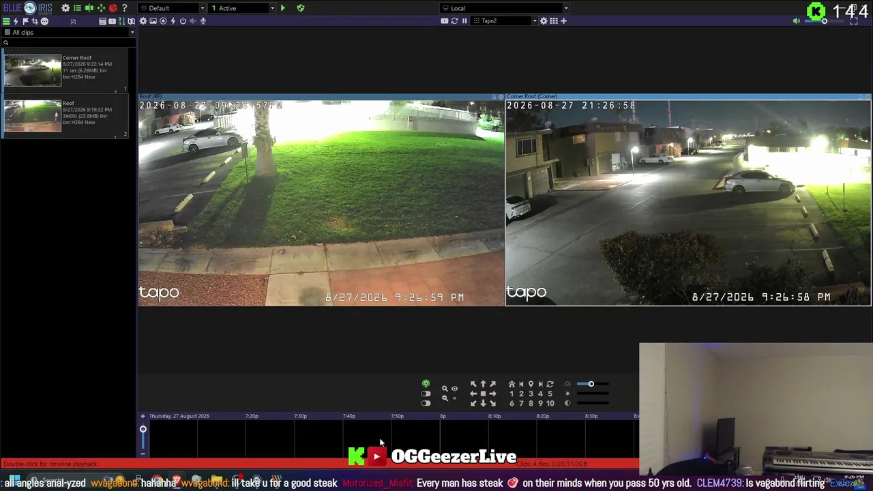This screenshot has height=491, width=873.
Task: Open the status list icon
Action: [x=77, y=8]
